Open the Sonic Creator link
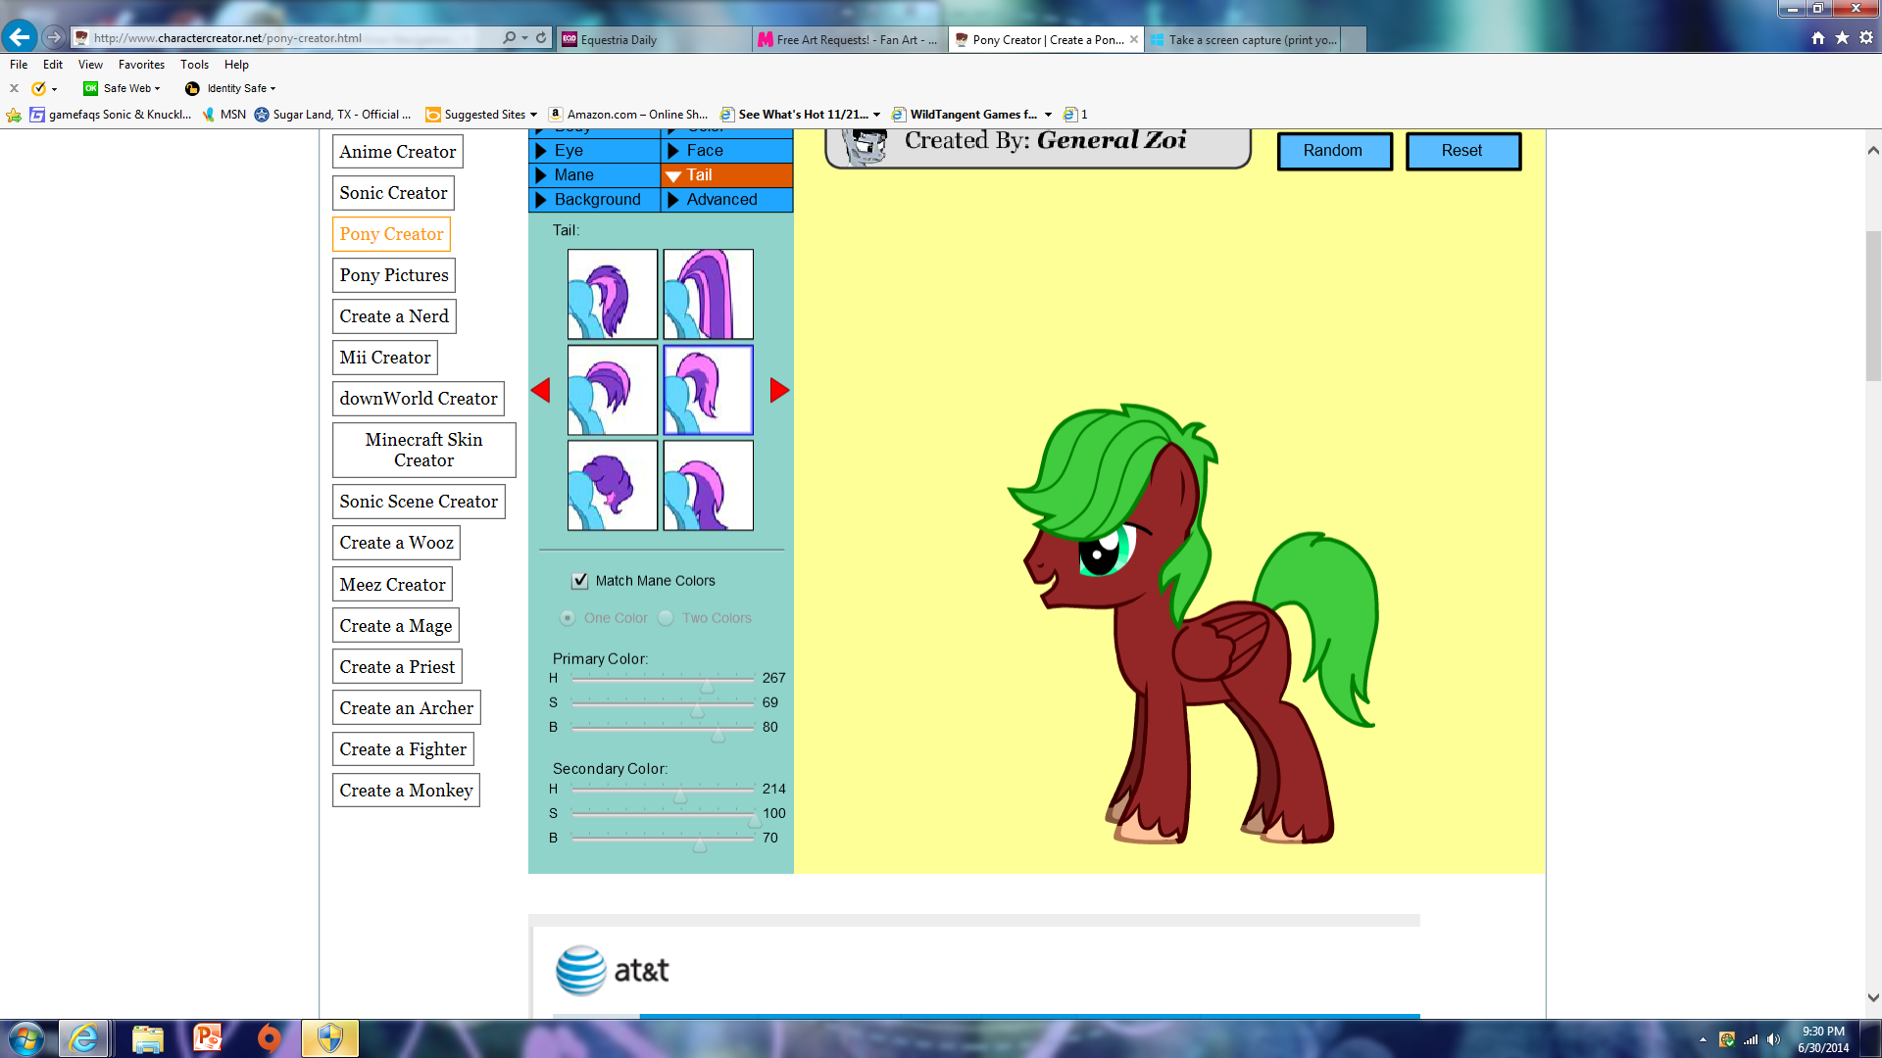Image resolution: width=1882 pixels, height=1058 pixels. click(393, 193)
